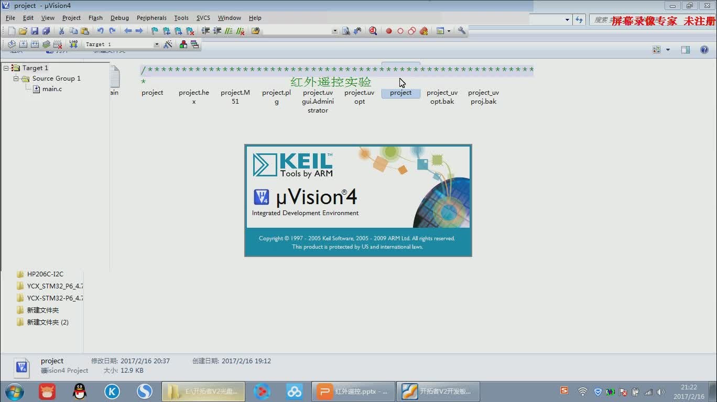Select the project.hex file
Image resolution: width=717 pixels, height=402 pixels.
(194, 97)
